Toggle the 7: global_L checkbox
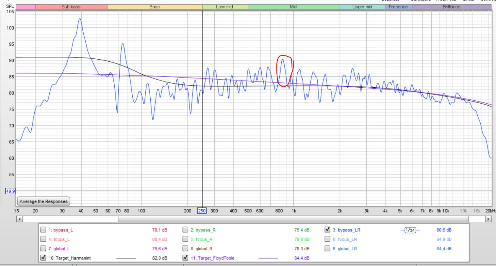The image size is (496, 266). (x=43, y=248)
